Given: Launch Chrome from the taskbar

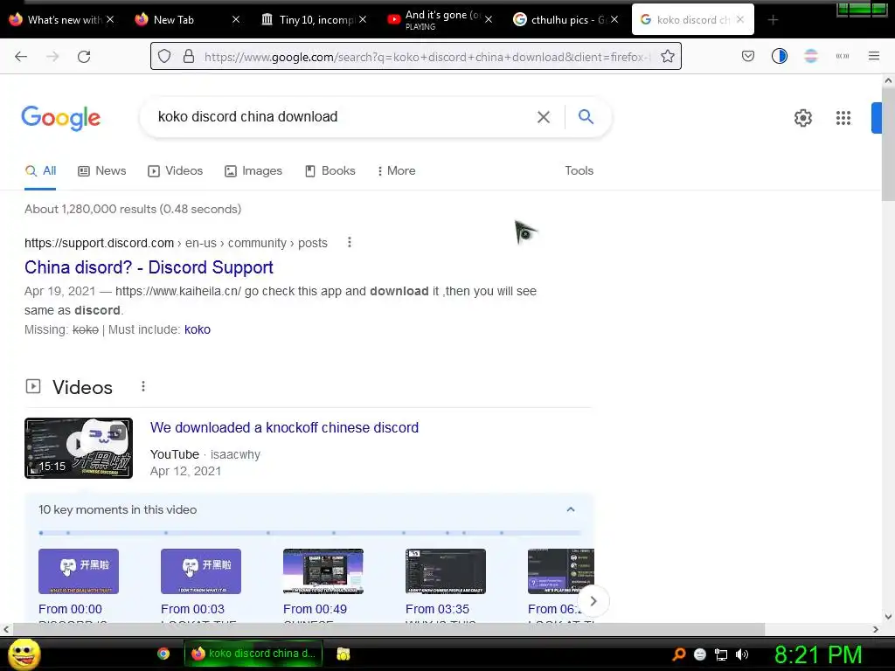Looking at the screenshot, I should (x=163, y=654).
